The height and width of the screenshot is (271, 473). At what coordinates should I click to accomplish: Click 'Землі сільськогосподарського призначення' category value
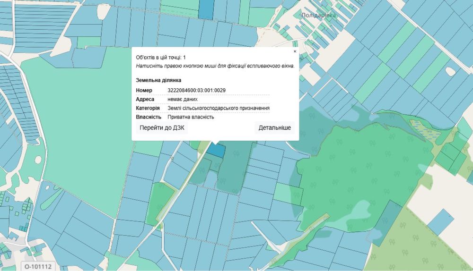pyautogui.click(x=219, y=108)
